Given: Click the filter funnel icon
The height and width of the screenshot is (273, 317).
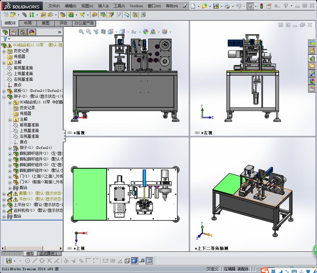Looking at the screenshot, I should coord(5,39).
